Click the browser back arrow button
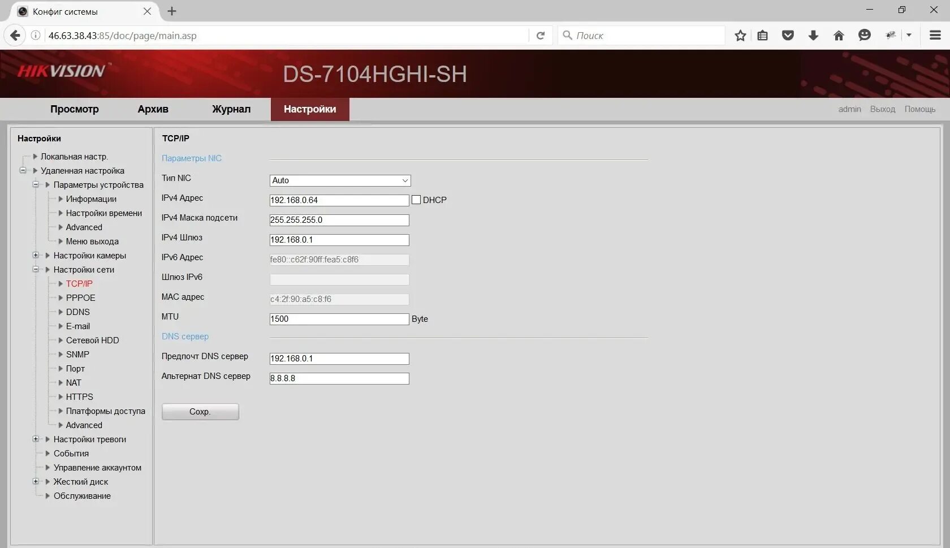Screen dimensions: 950x548 point(15,36)
